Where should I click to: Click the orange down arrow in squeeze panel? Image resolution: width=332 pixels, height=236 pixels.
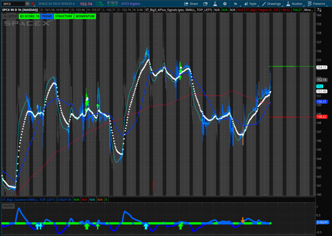[243, 220]
